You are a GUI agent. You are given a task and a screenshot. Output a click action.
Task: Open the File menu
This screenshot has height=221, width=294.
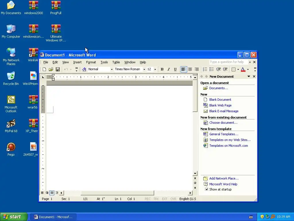(x=46, y=62)
